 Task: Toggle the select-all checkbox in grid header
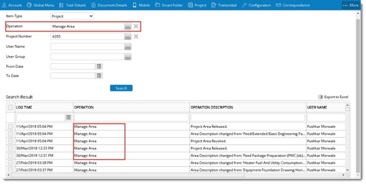[10, 107]
